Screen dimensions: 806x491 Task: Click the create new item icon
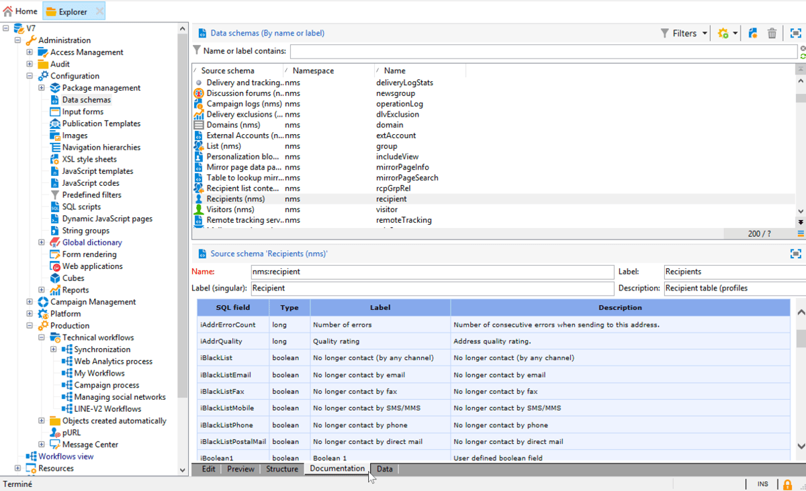coord(753,33)
